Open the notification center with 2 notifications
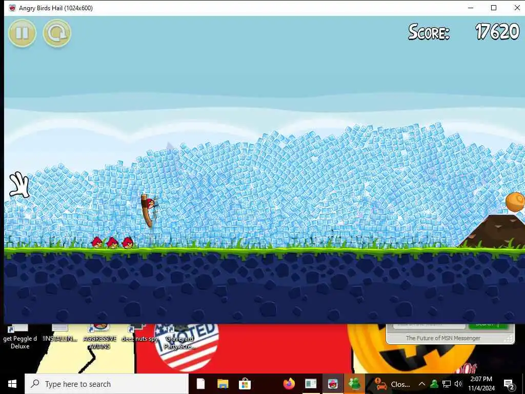The height and width of the screenshot is (394, 525). pyautogui.click(x=509, y=384)
